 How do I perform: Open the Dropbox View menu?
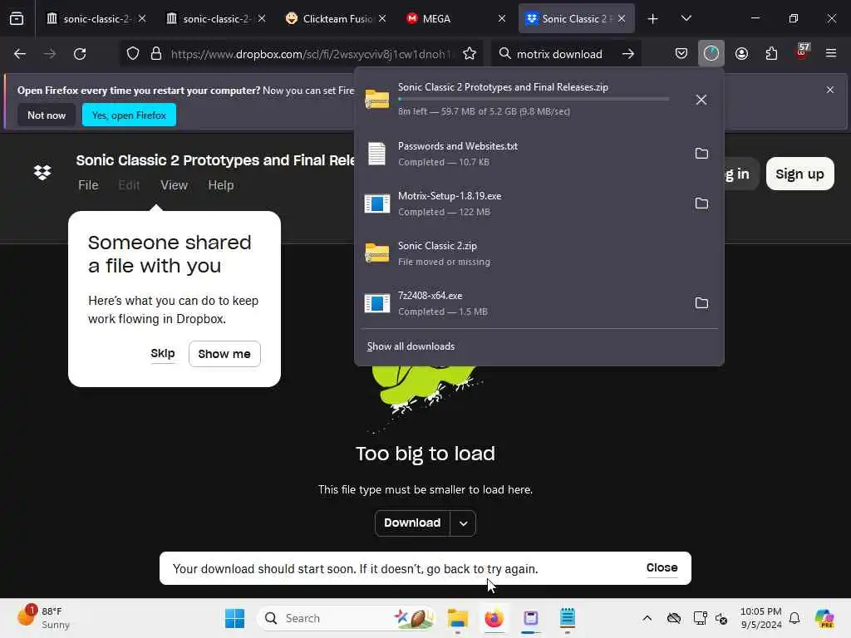[174, 185]
